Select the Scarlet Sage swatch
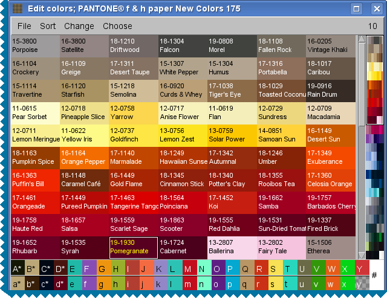 tap(134, 225)
